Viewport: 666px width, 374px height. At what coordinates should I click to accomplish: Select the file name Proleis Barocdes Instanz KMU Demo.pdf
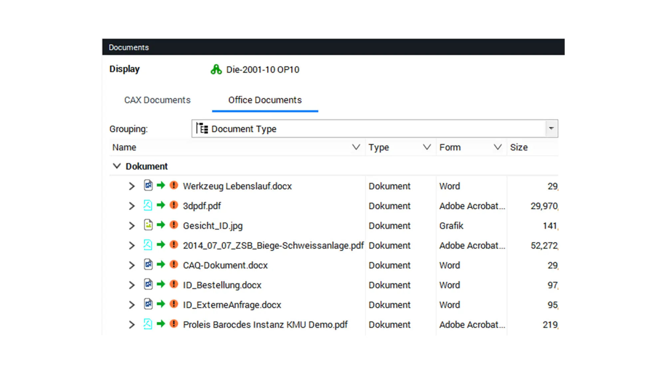coord(265,325)
